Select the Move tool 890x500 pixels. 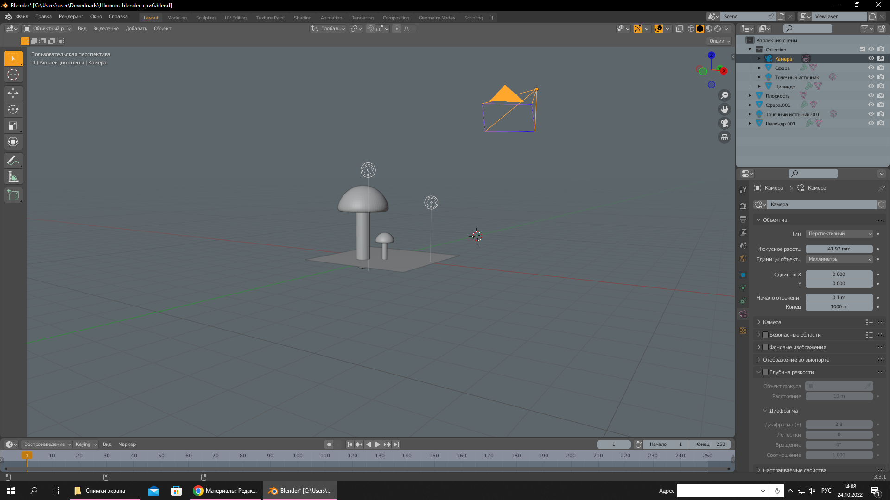[x=13, y=93]
